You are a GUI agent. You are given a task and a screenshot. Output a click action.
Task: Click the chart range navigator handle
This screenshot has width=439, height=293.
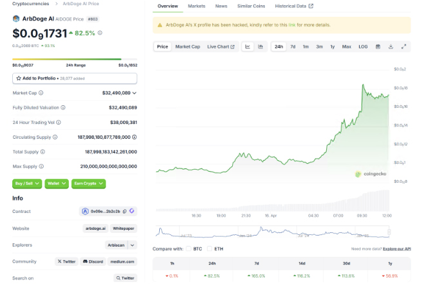tap(389, 231)
